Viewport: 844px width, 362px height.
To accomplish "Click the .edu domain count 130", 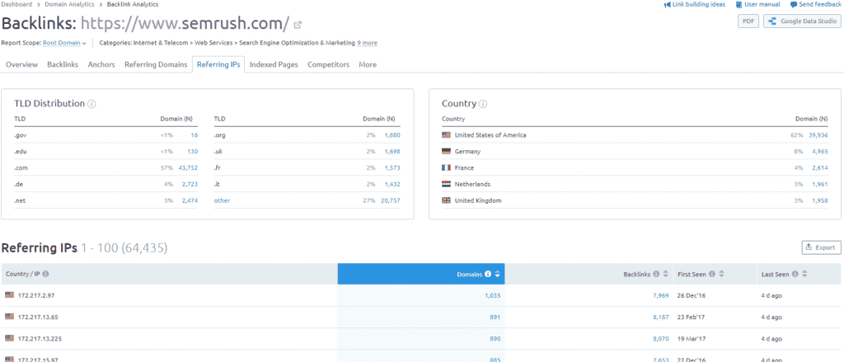I will coord(193,152).
